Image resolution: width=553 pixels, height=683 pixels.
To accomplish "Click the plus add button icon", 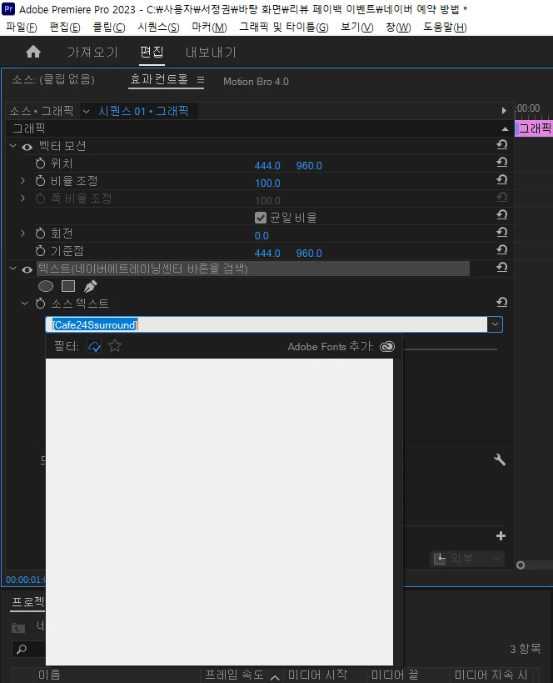I will 501,535.
